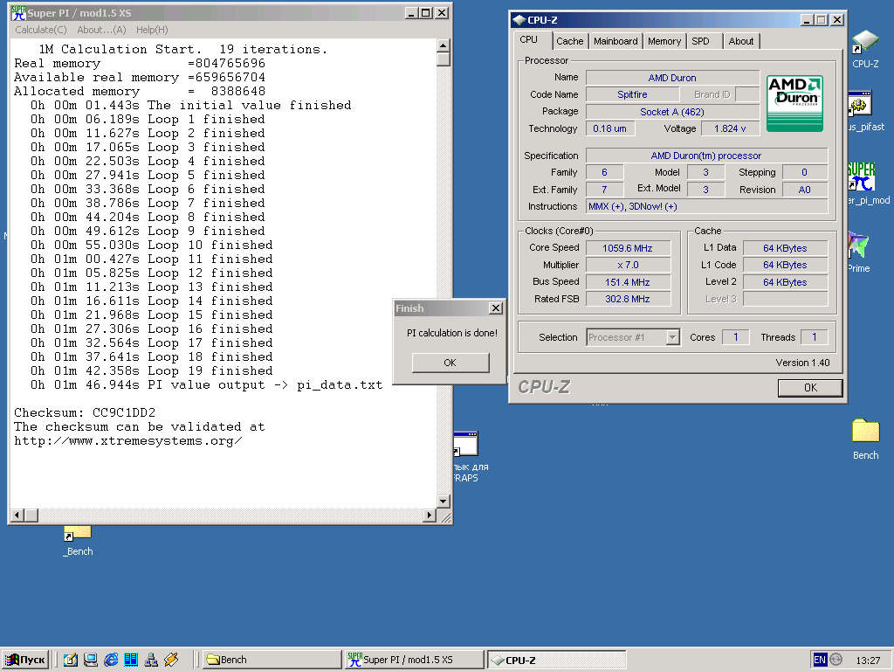
Task: Click OK at bottom of CPU-Z
Action: pos(810,387)
